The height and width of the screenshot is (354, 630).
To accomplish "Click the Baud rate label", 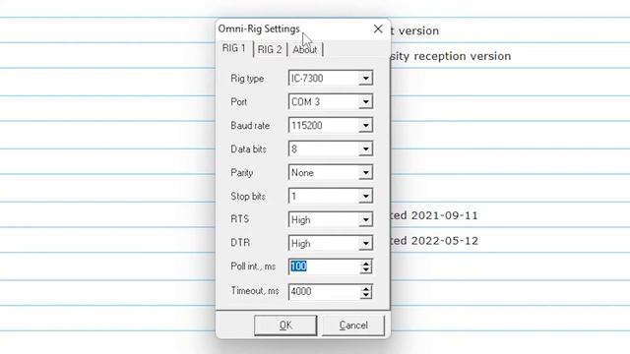I will pos(250,126).
